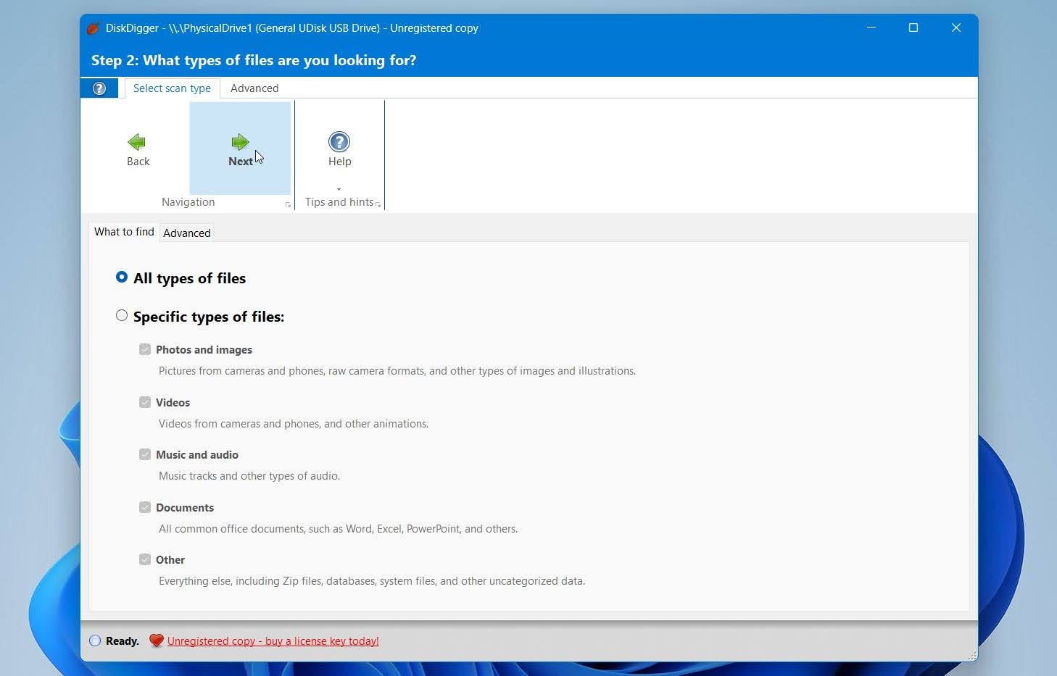Click the 'Pictures from cameras and phones' description

[x=397, y=371]
